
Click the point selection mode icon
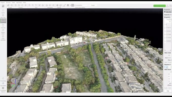(68, 5)
